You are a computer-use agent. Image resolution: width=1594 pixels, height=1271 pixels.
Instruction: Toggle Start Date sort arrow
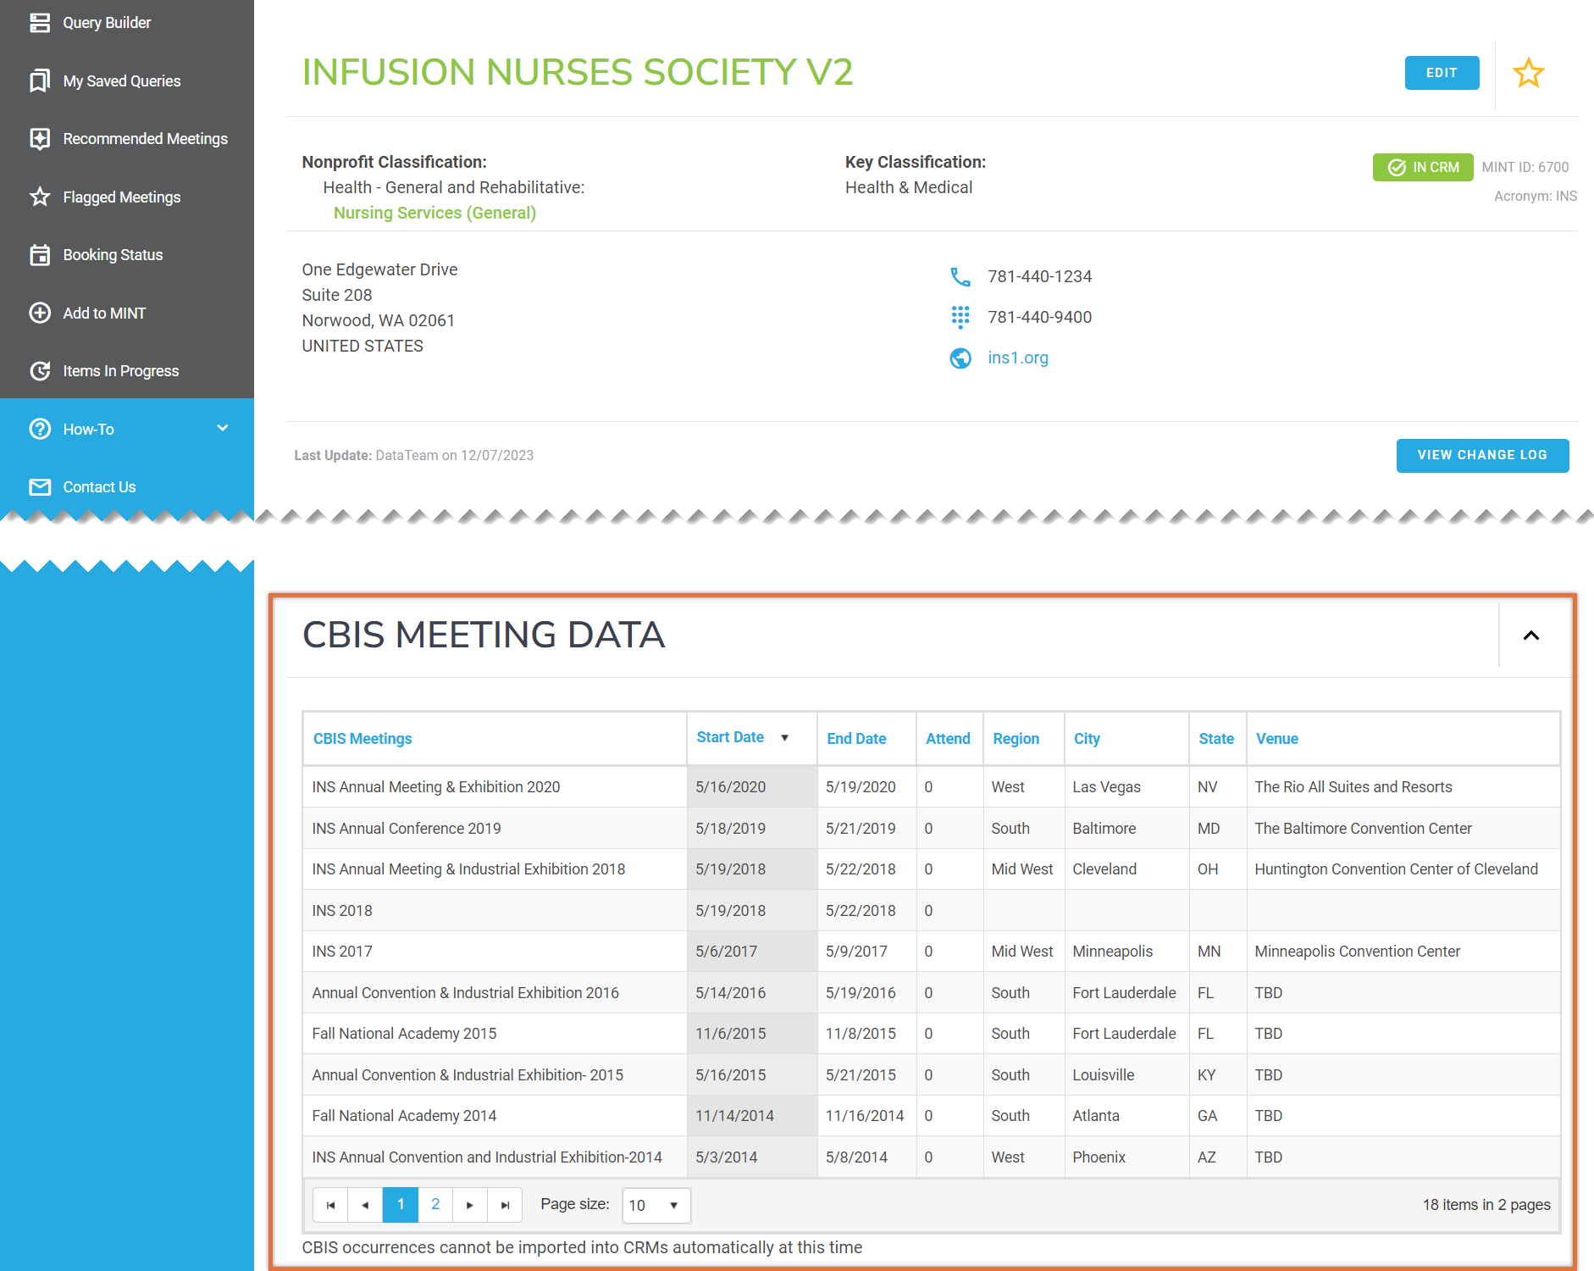[785, 738]
